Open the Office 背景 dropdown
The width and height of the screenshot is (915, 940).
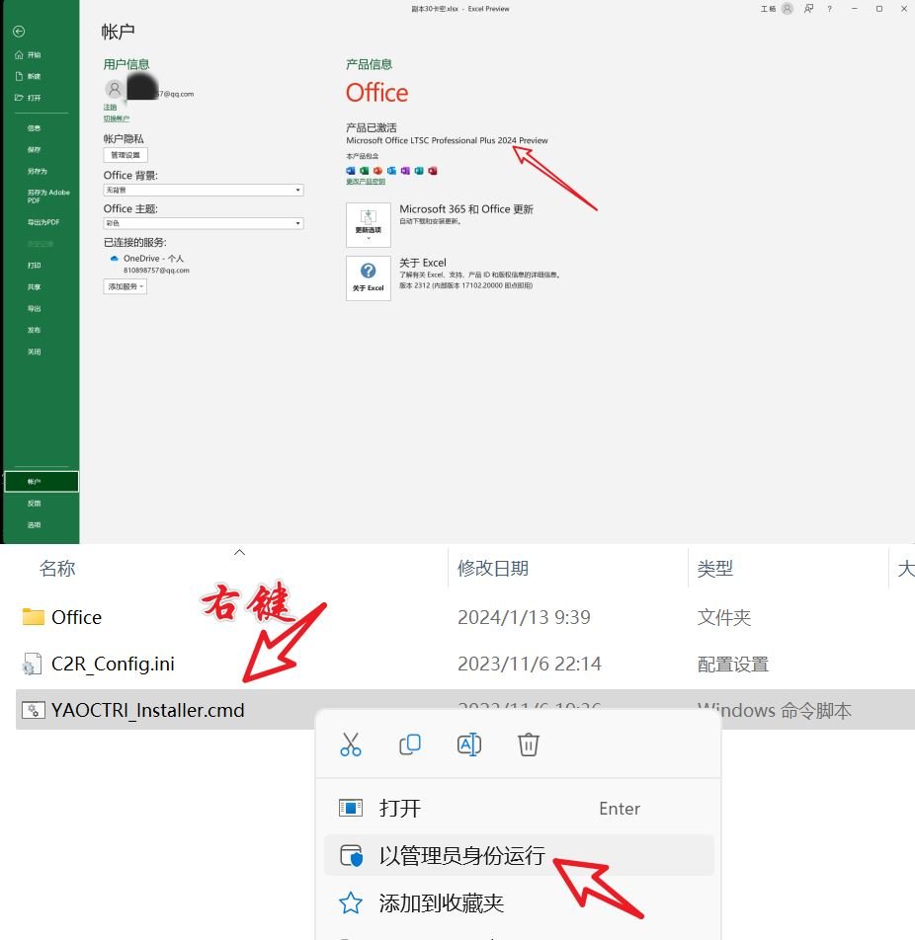[x=204, y=190]
